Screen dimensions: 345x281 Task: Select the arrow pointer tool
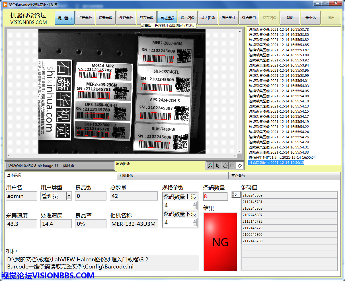(217, 166)
